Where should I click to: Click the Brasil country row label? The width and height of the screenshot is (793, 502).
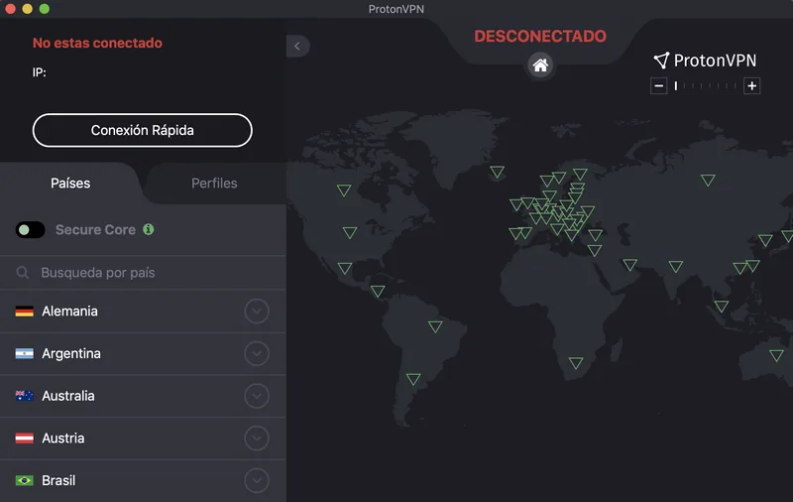coord(58,480)
